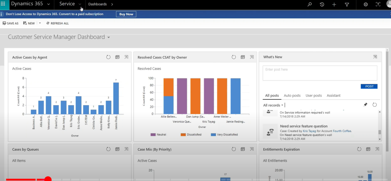Select the Assistant tab in What's New
This screenshot has width=391, height=181.
[x=333, y=95]
